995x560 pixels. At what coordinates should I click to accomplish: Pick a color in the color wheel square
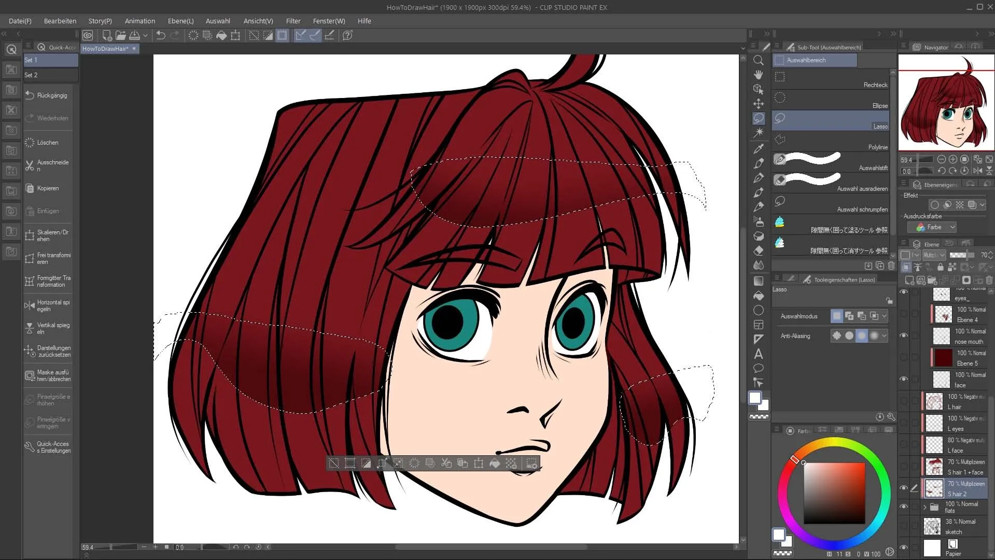[834, 493]
